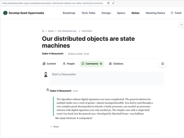This screenshot has width=184, height=138.
Task: Open the Citations tab
Action: pyautogui.click(x=116, y=64)
